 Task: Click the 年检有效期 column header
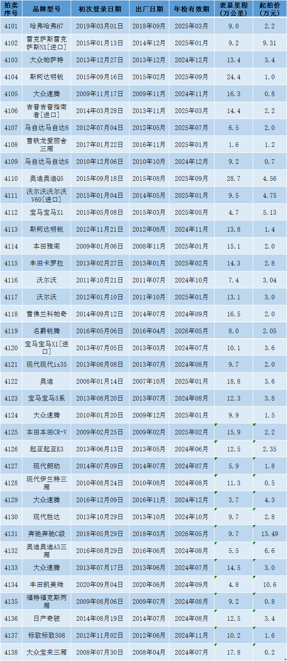pos(191,9)
